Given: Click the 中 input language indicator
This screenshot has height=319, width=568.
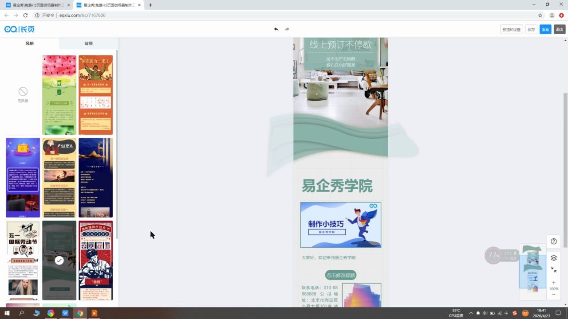Looking at the screenshot, I should click(x=506, y=313).
